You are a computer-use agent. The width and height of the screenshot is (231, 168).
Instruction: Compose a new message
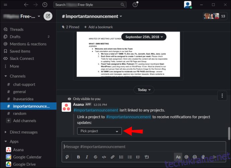coord(48,16)
